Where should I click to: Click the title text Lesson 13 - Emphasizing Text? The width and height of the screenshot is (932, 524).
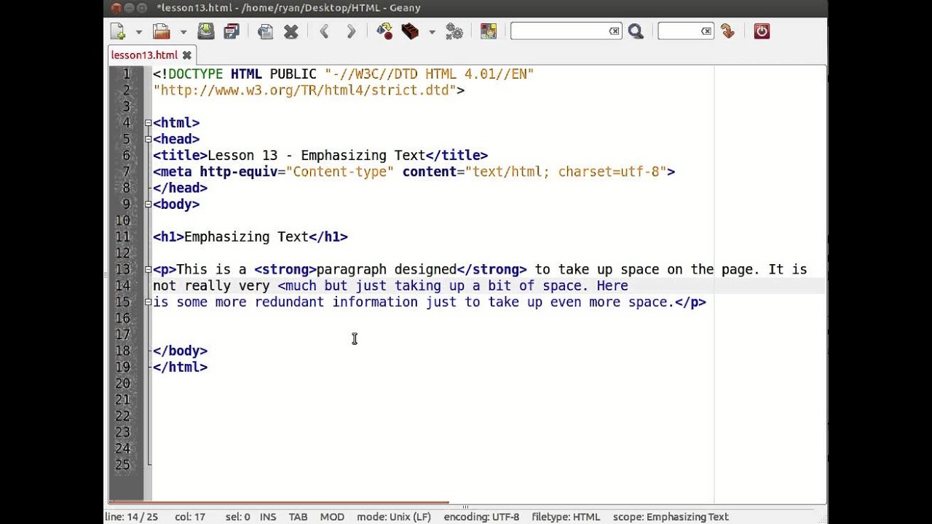pyautogui.click(x=316, y=155)
